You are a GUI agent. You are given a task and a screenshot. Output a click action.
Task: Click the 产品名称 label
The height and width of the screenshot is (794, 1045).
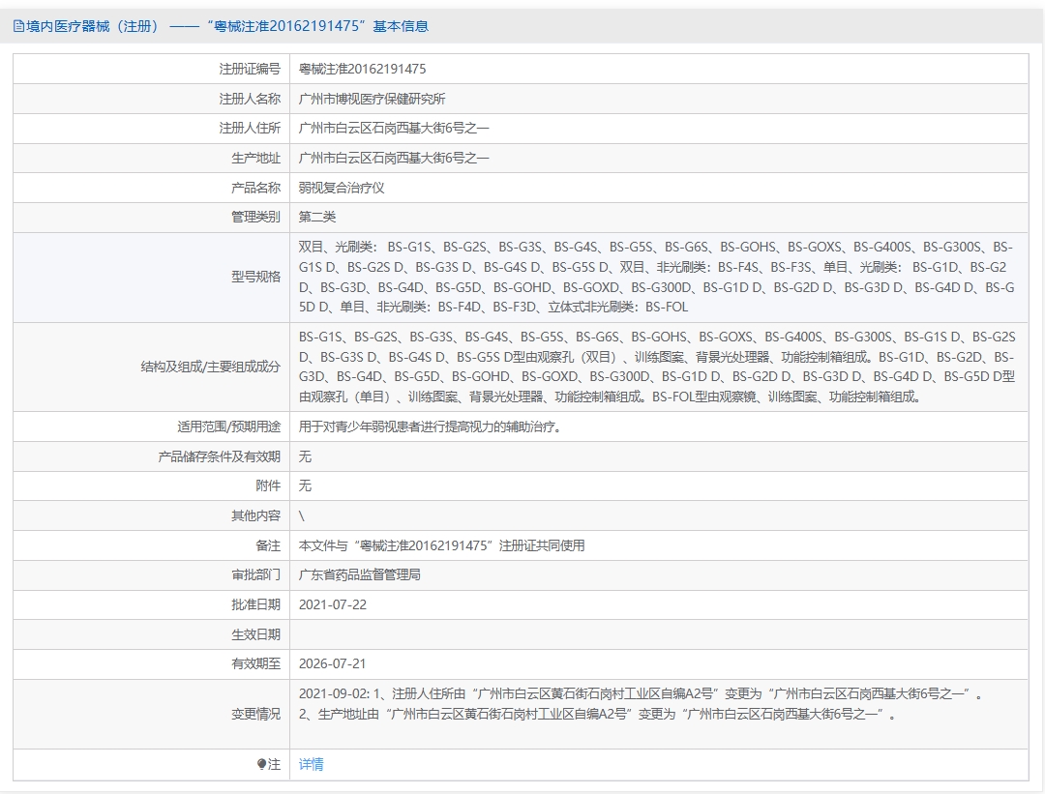pos(255,188)
